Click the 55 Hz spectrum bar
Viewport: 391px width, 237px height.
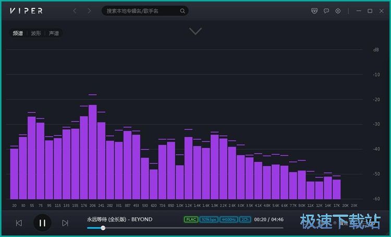(32, 157)
